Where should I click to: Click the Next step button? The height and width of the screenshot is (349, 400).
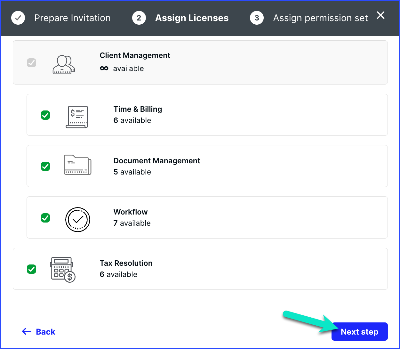point(360,332)
